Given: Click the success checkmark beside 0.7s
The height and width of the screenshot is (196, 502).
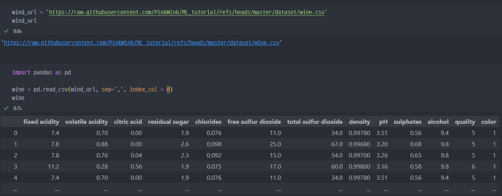Looking at the screenshot, I should 6,108.
